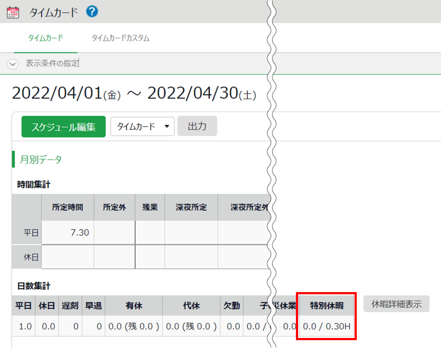Click the 特別休暇 column header
The height and width of the screenshot is (349, 441).
[x=326, y=305]
